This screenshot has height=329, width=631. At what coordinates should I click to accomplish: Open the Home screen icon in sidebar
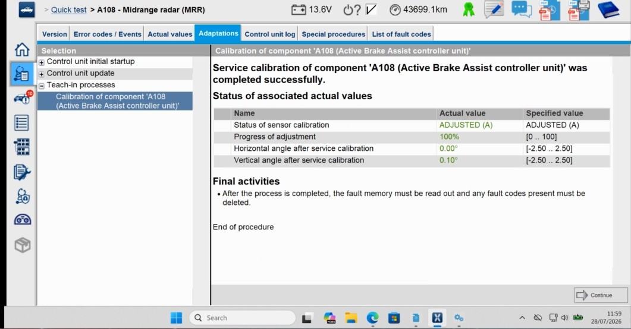(22, 49)
